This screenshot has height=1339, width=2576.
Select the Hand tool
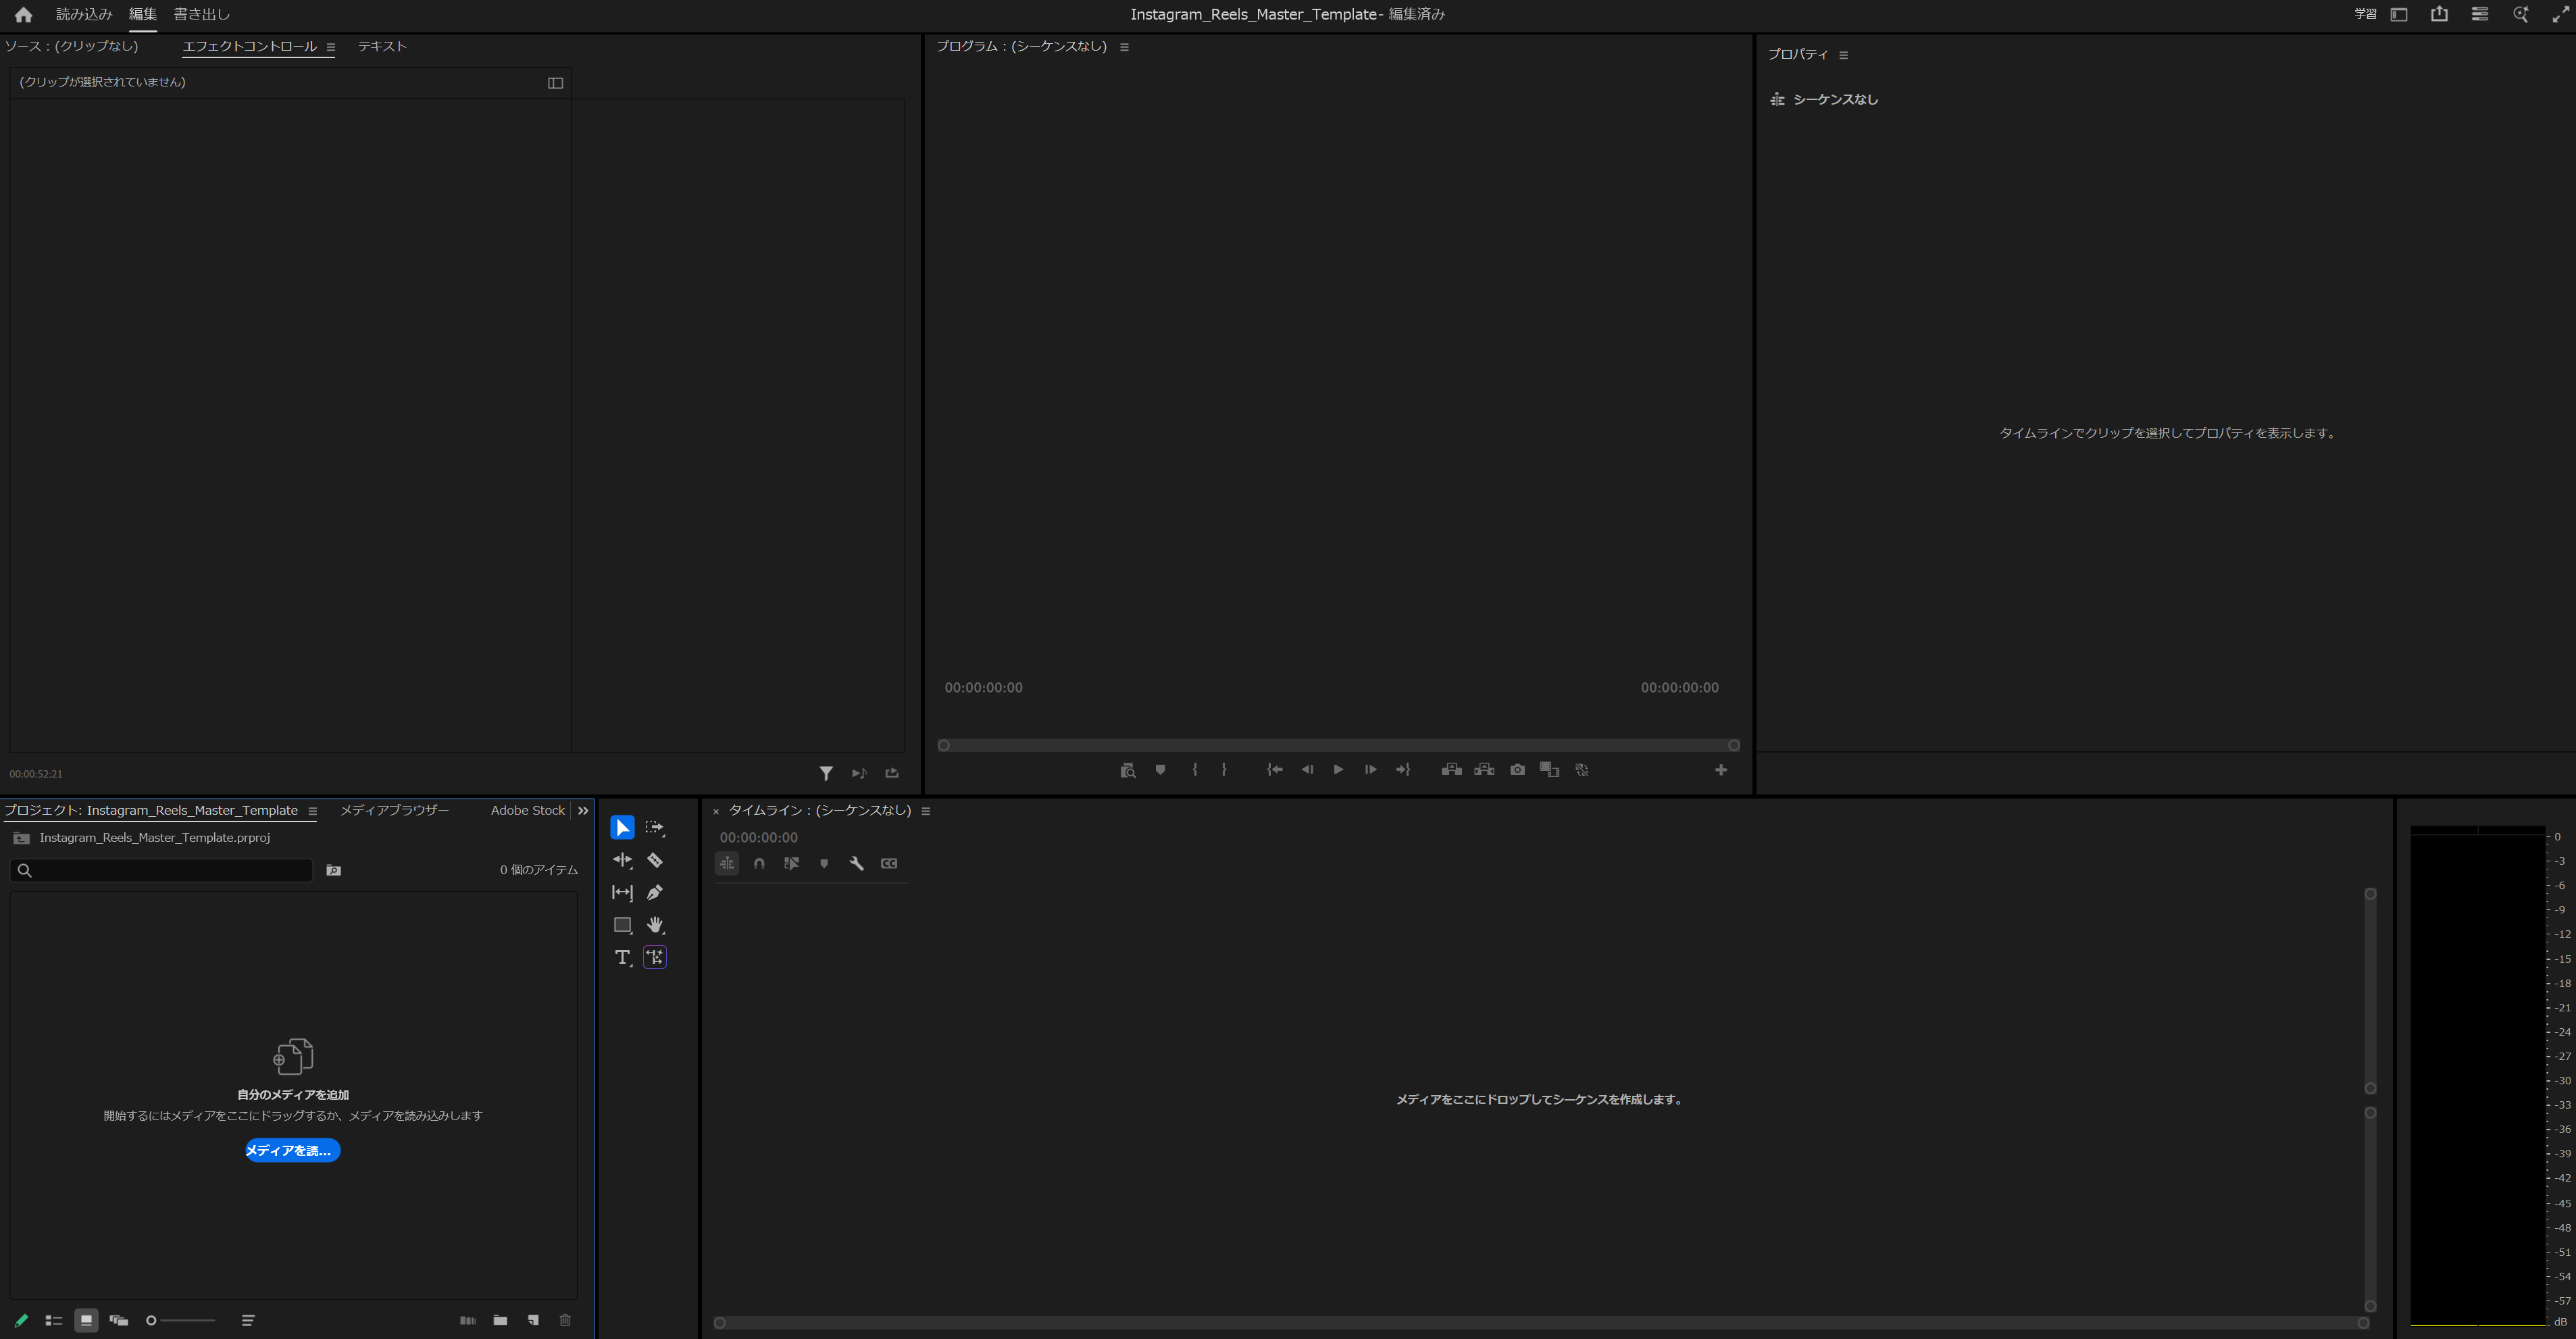coord(655,925)
